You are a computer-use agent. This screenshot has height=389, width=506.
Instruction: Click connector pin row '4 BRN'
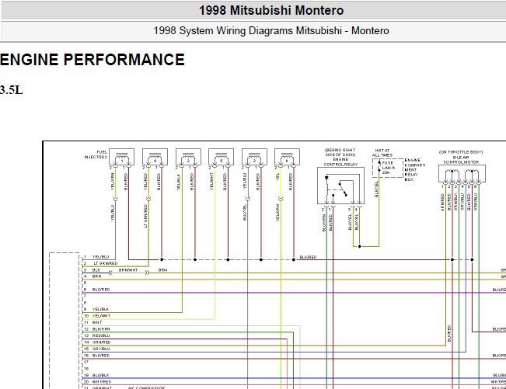pos(92,276)
